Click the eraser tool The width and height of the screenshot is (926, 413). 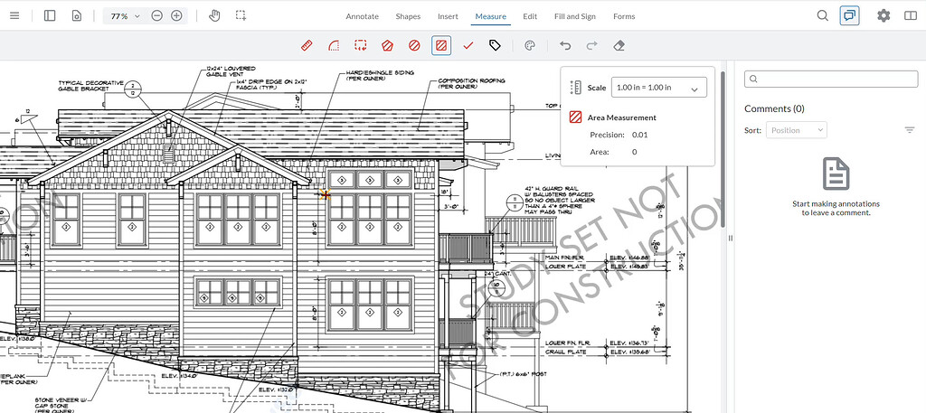(619, 45)
